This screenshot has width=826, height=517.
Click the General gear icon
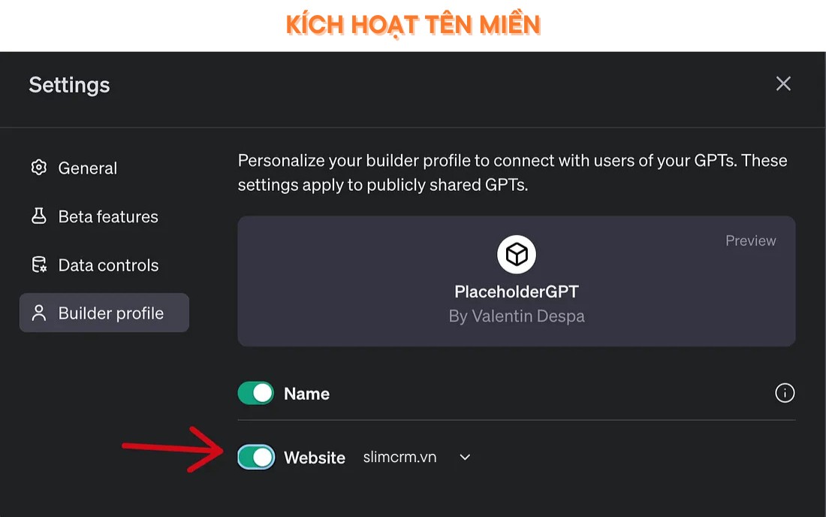pos(39,168)
